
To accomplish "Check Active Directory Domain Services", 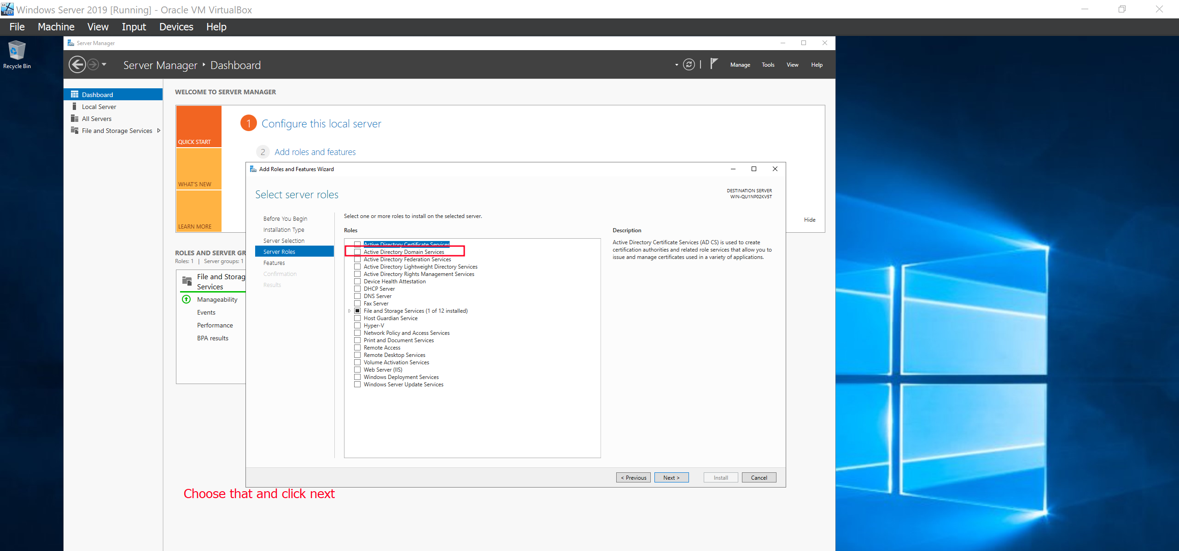I will coord(357,252).
